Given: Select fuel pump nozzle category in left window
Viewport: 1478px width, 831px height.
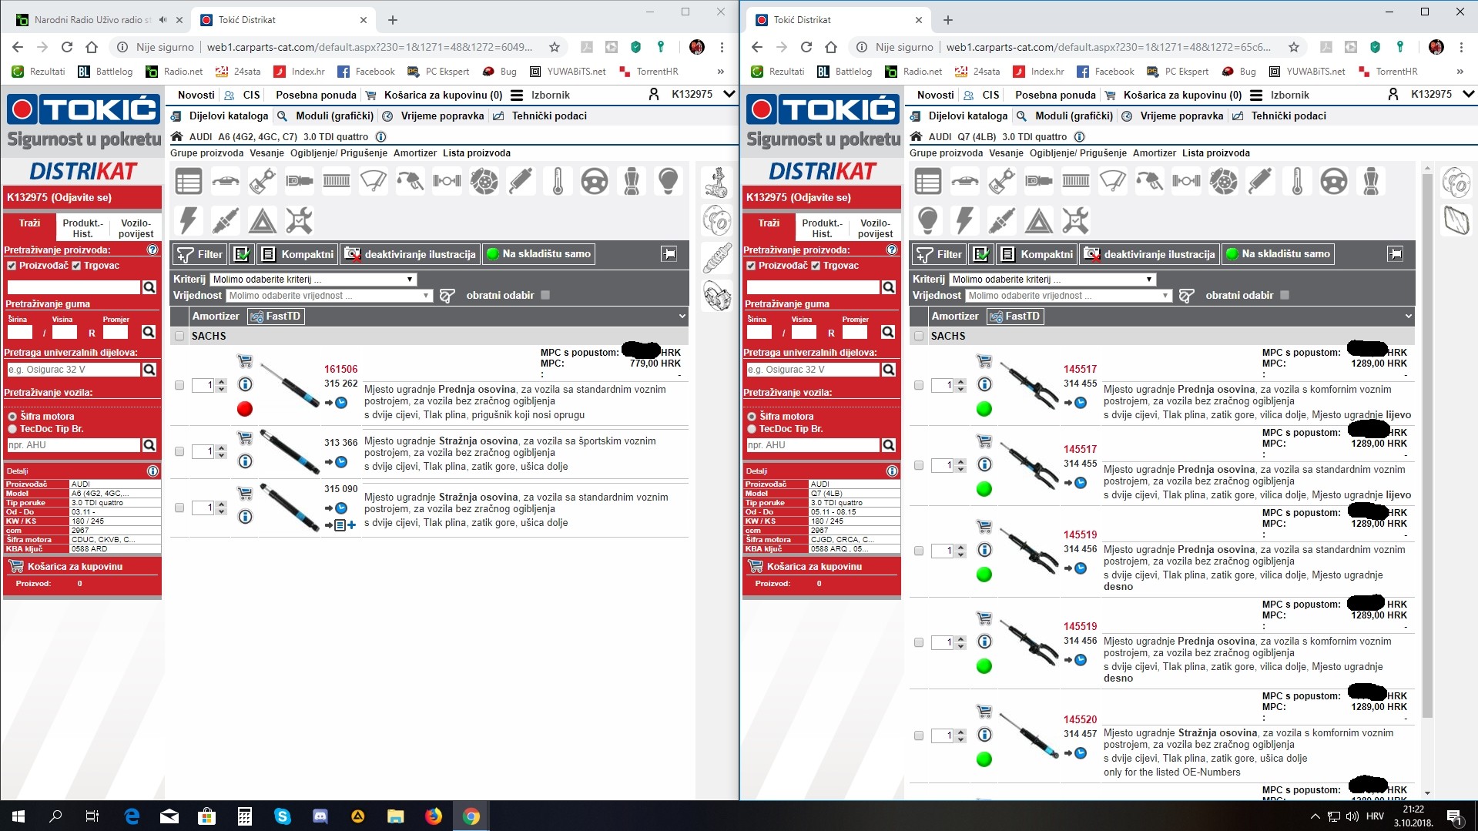Looking at the screenshot, I should tap(410, 182).
